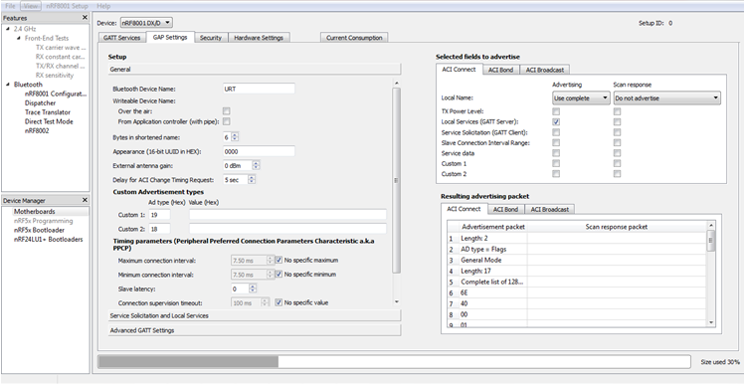This screenshot has height=384, width=746.
Task: Click Advertisement packet column header
Action: (493, 227)
